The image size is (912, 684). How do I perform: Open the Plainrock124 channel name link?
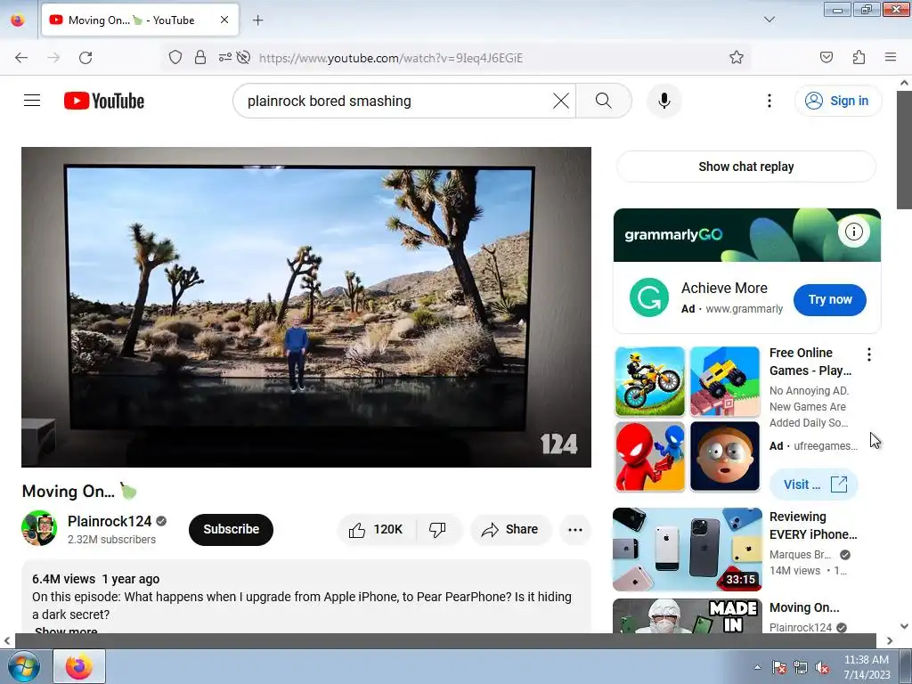110,521
